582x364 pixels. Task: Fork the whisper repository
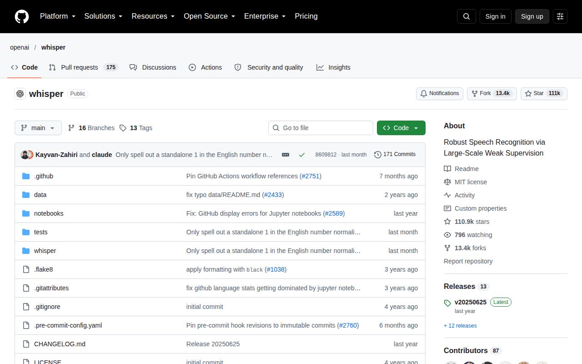[492, 94]
